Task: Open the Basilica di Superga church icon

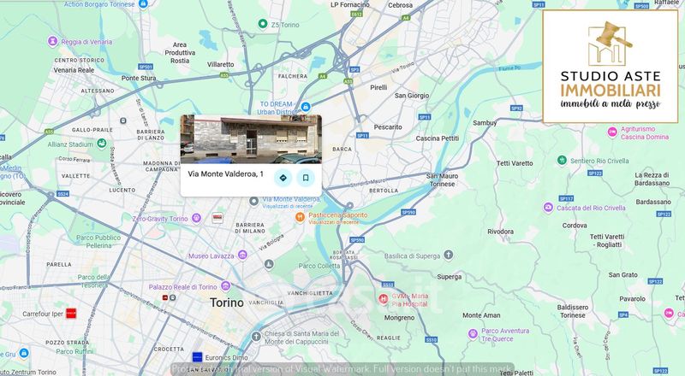Action: [x=448, y=256]
